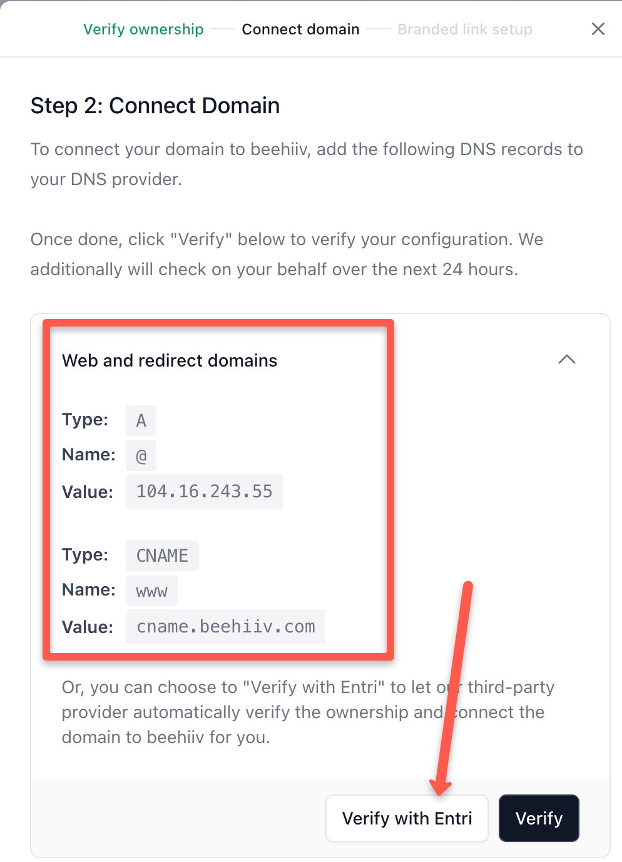Select the value cname.beehiiv.com

pos(225,627)
